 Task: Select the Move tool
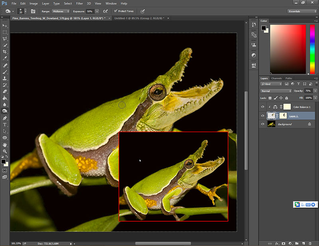pos(5,26)
